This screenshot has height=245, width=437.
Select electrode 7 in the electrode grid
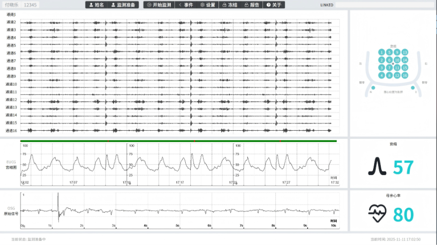tap(389, 67)
